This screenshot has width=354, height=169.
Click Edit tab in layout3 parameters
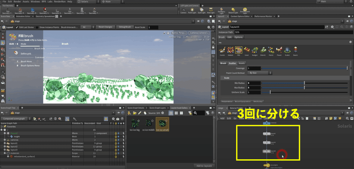pos(229,37)
